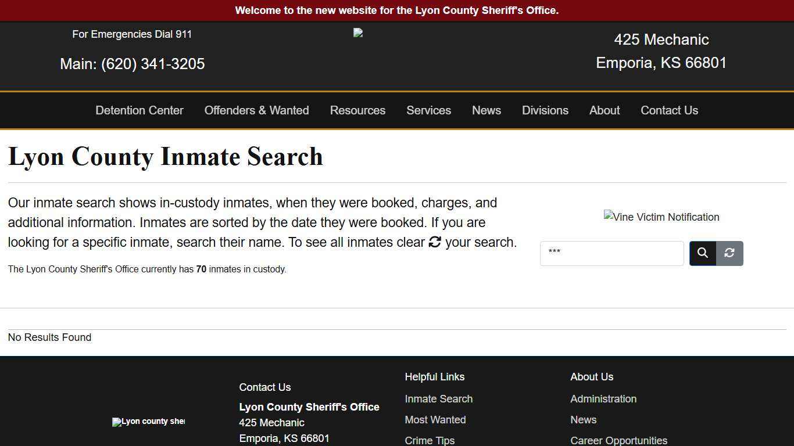Open the Services menu
Image resolution: width=794 pixels, height=446 pixels.
[x=428, y=110]
